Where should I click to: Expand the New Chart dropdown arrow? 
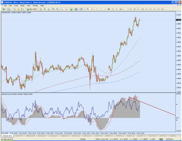6,9
